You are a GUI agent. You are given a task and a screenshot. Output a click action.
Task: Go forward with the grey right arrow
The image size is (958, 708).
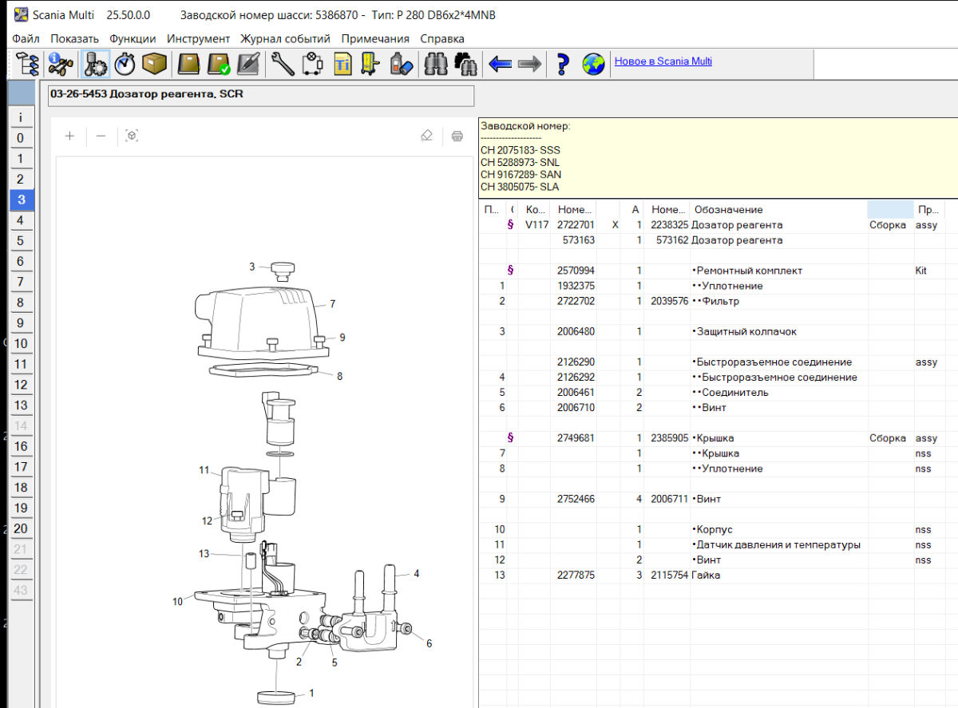(529, 63)
